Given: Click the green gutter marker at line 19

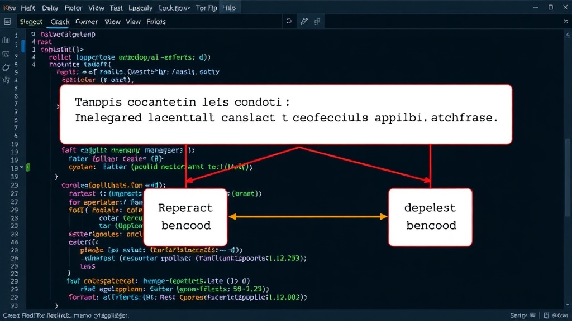Looking at the screenshot, I should tap(28, 167).
